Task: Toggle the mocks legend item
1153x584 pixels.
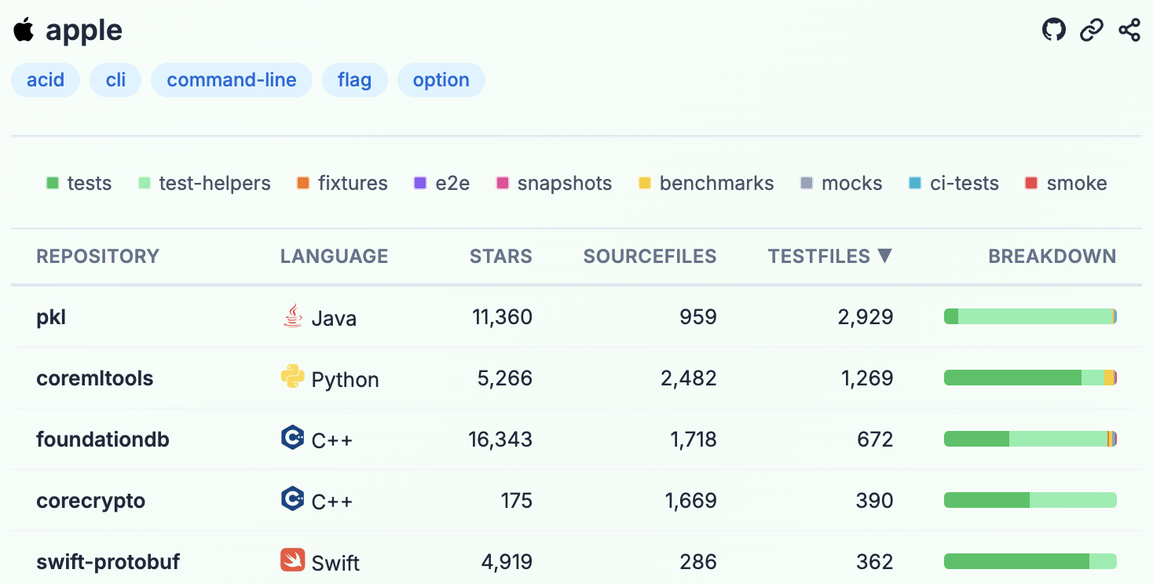Action: tap(841, 184)
